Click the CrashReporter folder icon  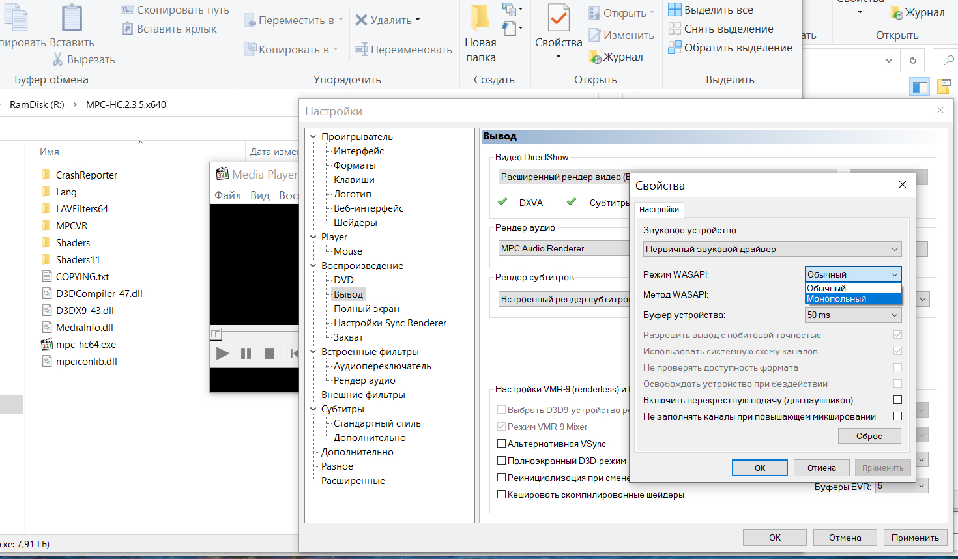point(46,175)
